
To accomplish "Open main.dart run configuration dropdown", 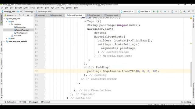I will click(x=144, y=12).
